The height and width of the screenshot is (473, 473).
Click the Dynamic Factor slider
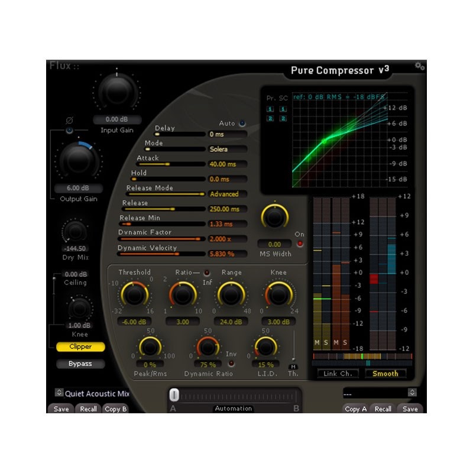coord(161,239)
